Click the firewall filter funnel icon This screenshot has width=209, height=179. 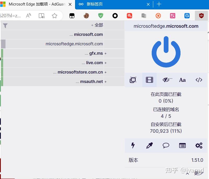click(x=5, y=26)
